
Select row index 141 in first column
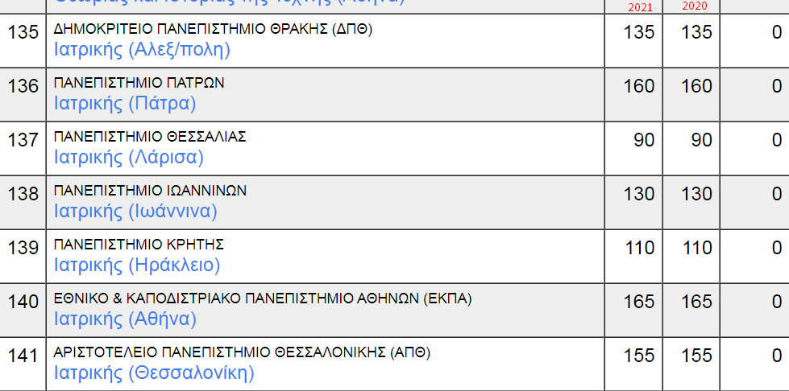(x=23, y=356)
